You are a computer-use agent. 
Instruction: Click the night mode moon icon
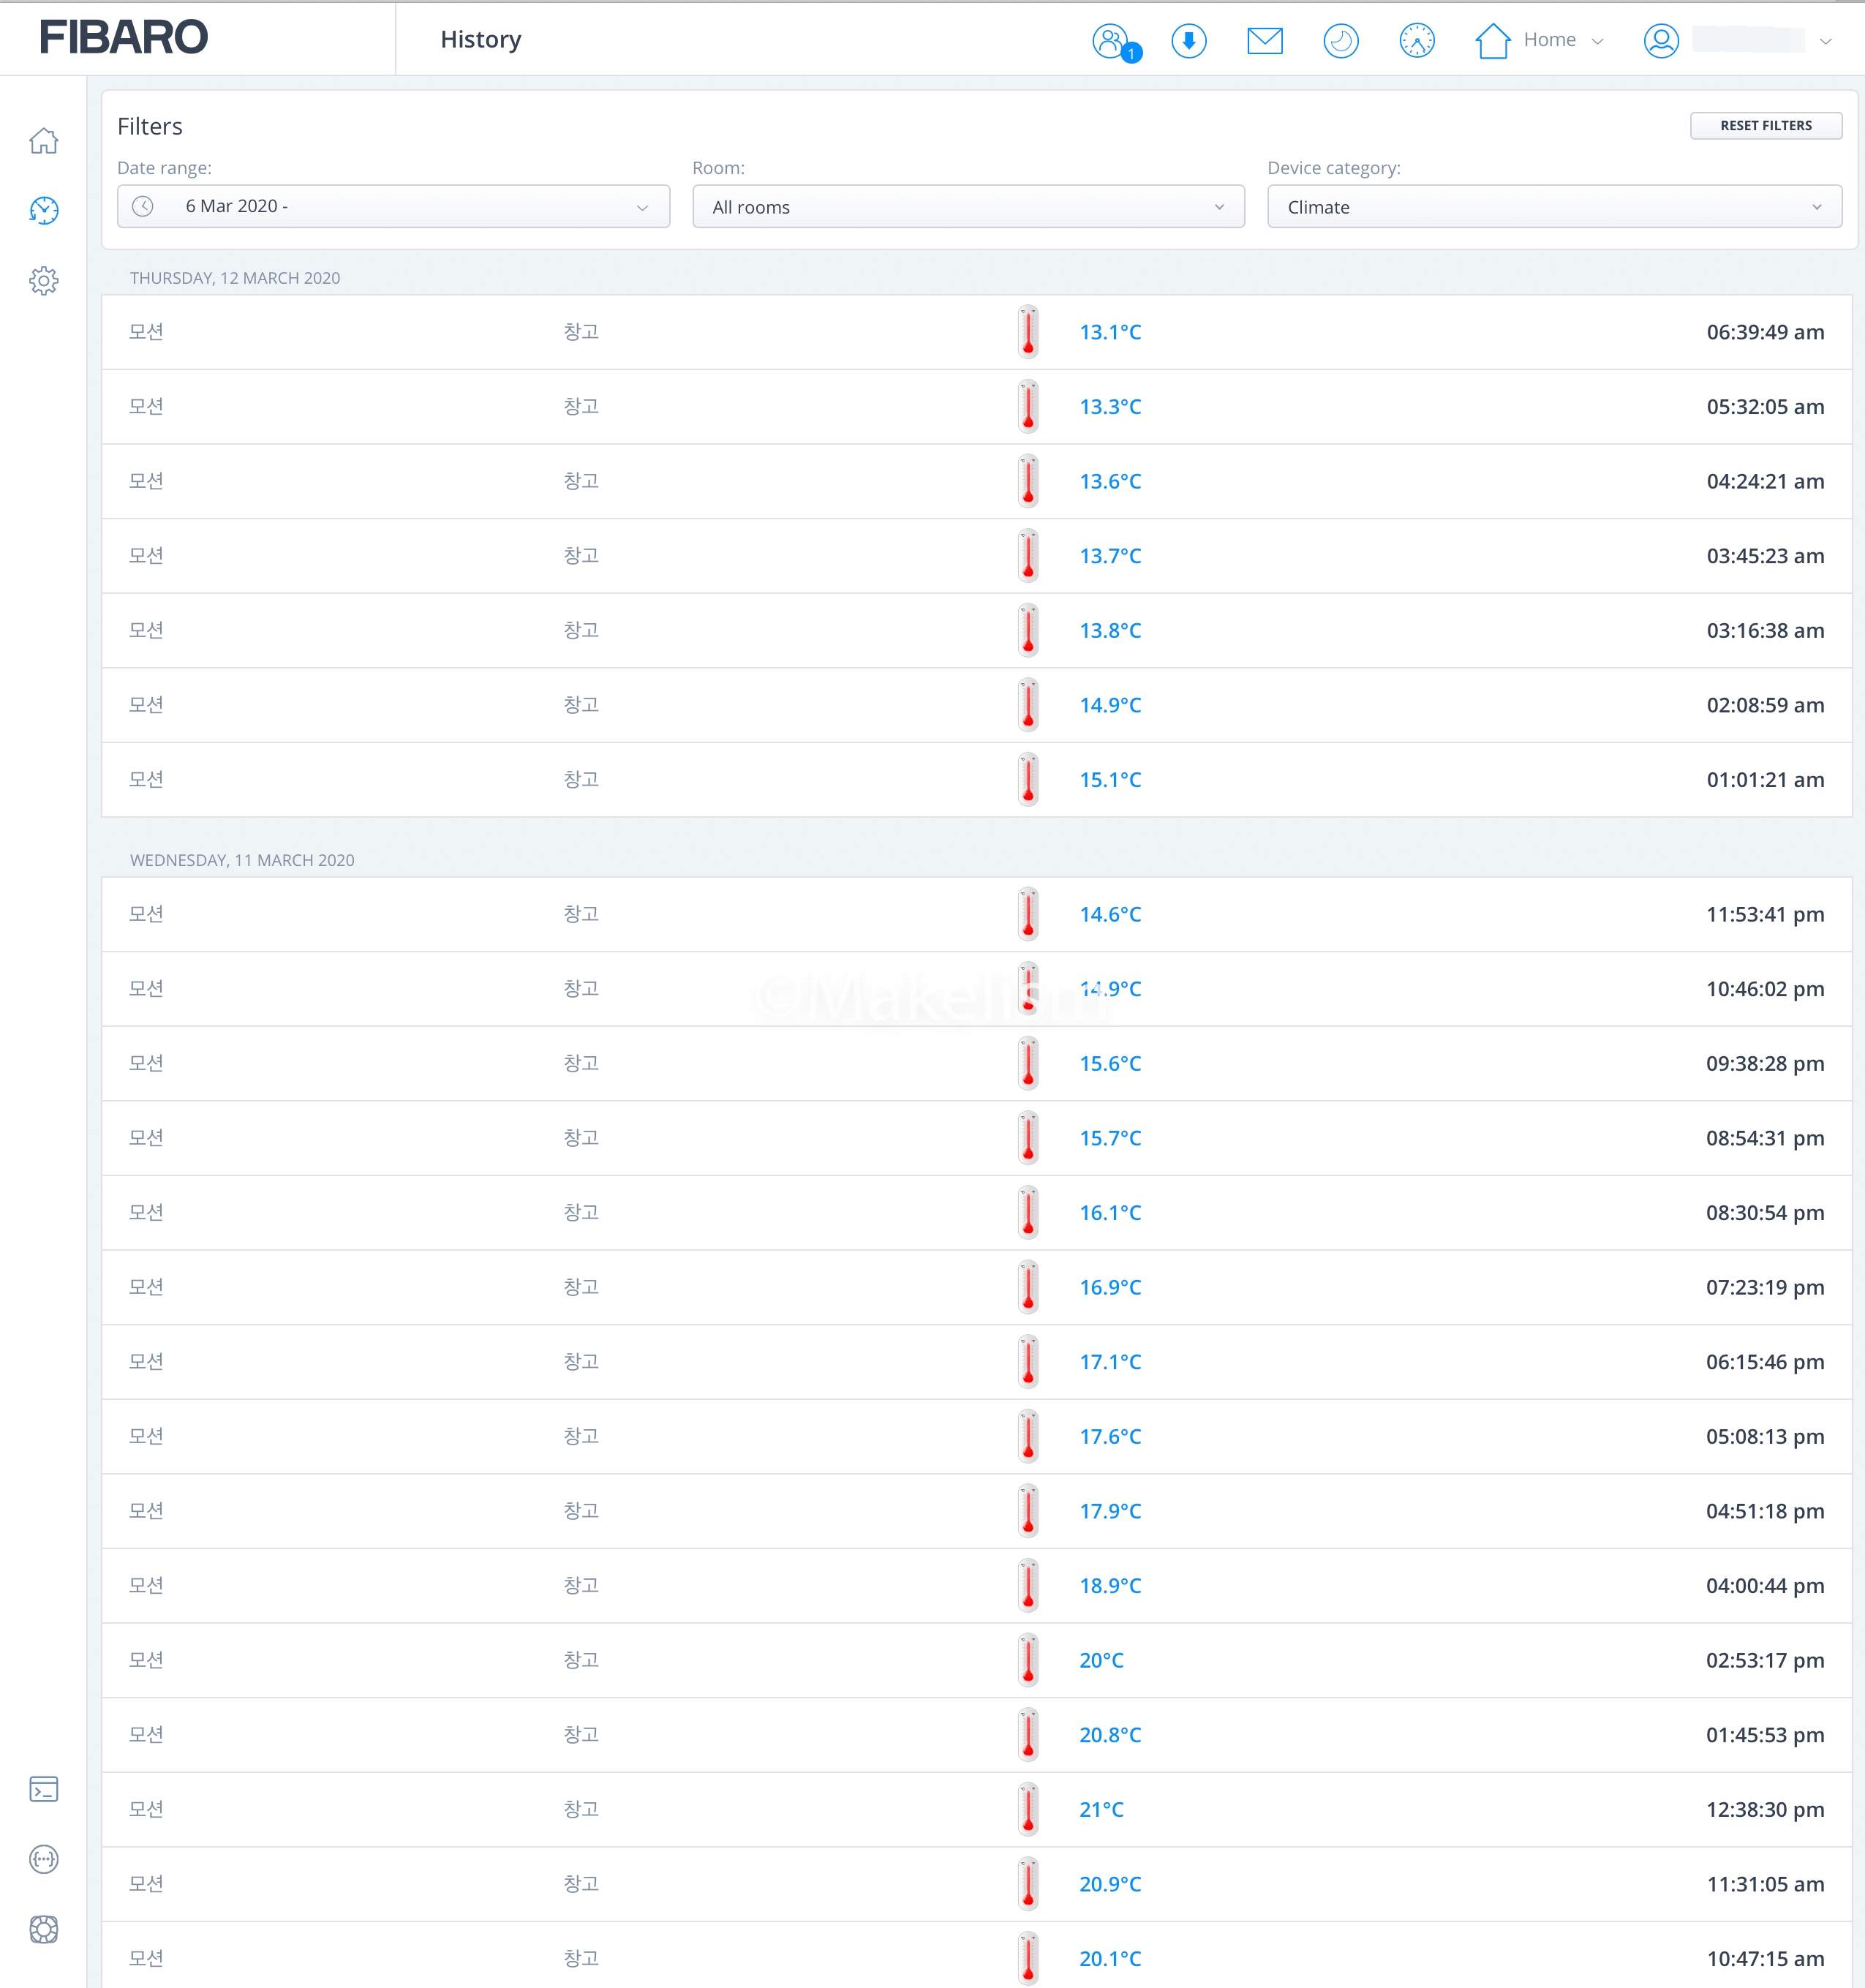pyautogui.click(x=1340, y=41)
